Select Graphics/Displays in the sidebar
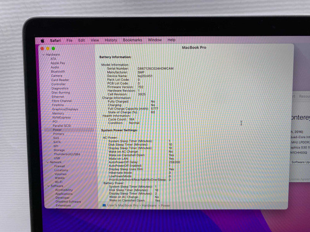Viewport: 310px width, 232px height. (x=65, y=109)
